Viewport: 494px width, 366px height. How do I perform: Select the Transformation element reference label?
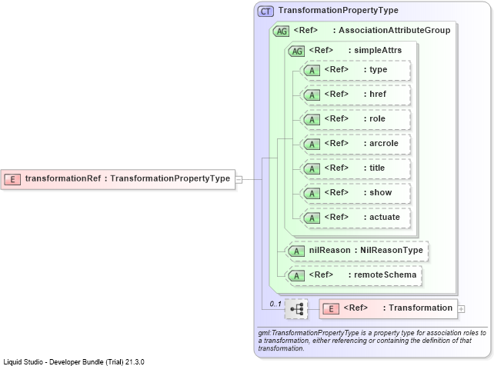point(399,308)
